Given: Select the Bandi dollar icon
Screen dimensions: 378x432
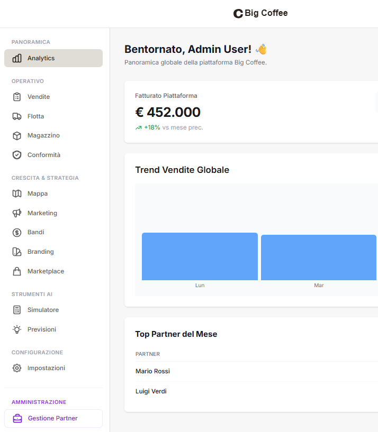Looking at the screenshot, I should pyautogui.click(x=16, y=232).
